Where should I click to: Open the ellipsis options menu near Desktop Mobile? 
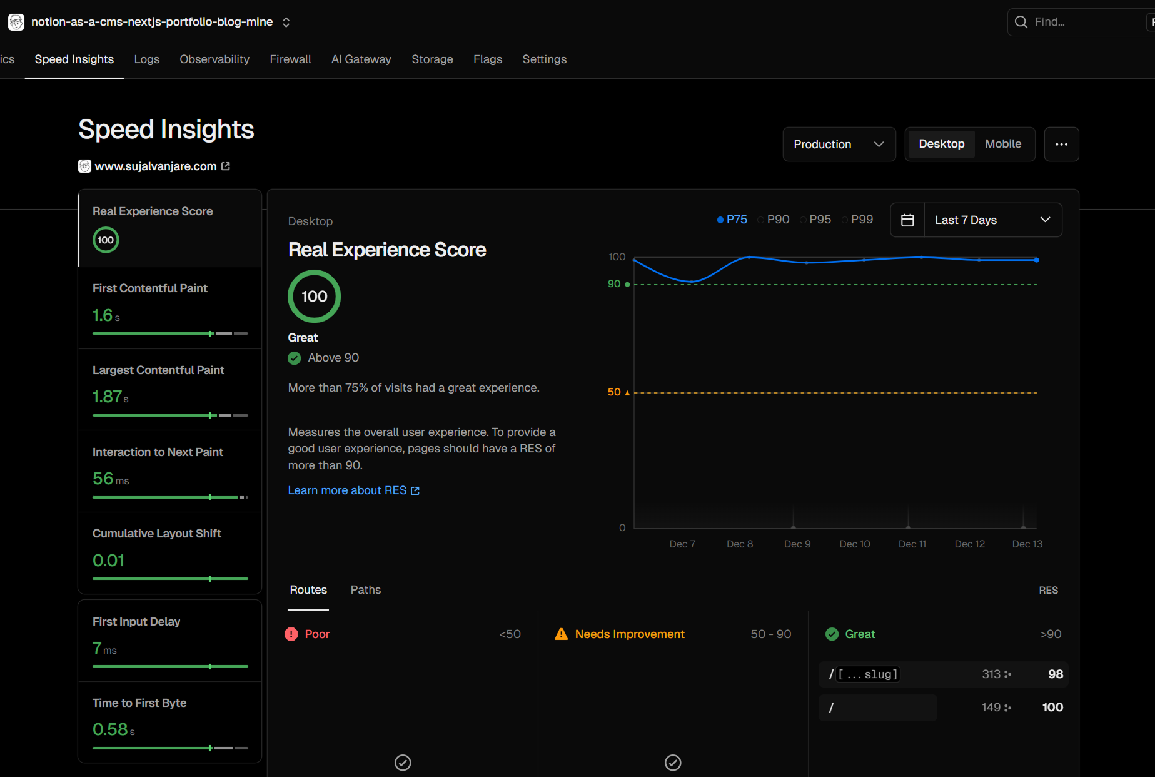pos(1061,144)
